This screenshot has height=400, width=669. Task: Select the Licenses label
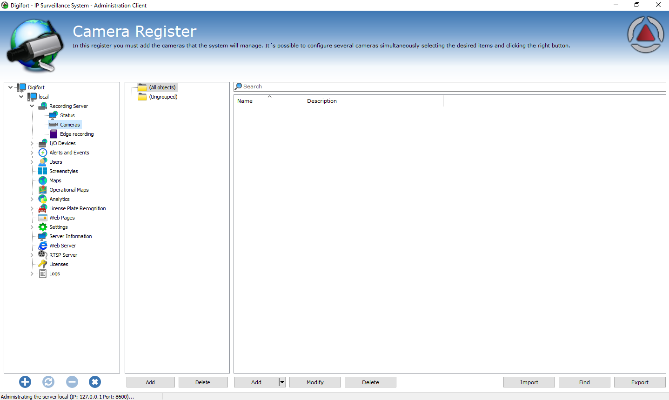(x=59, y=264)
